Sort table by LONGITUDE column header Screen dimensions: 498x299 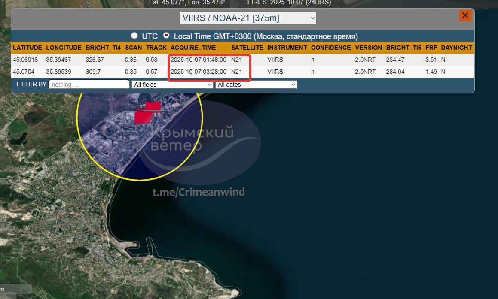(64, 48)
